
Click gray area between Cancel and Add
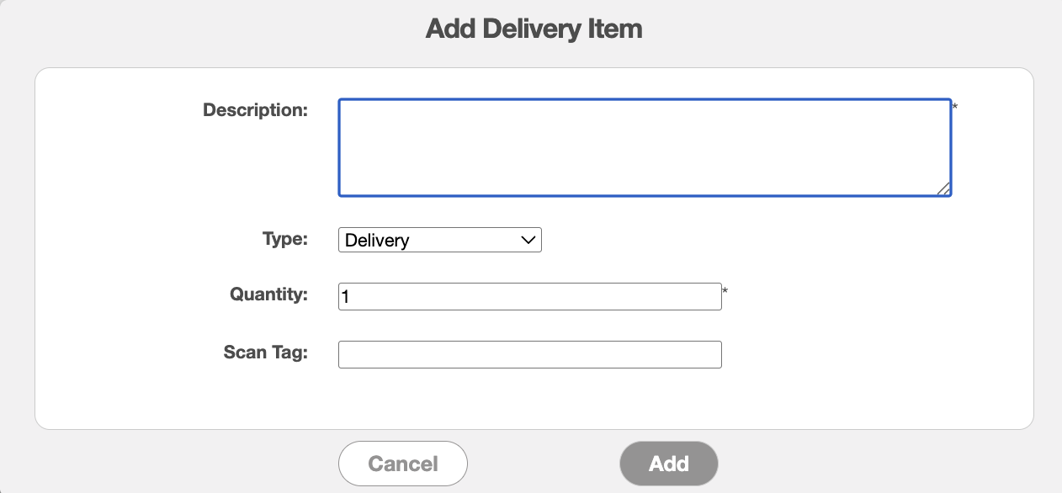click(x=544, y=464)
